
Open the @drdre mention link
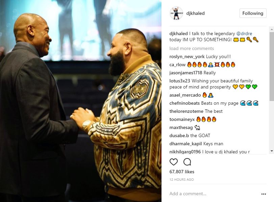244,33
